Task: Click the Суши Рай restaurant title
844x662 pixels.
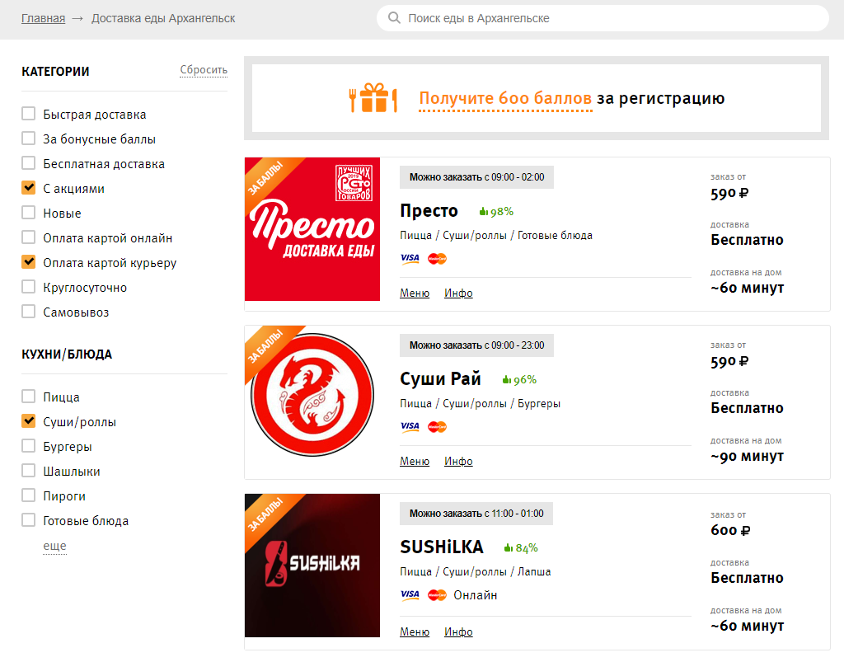Action: tap(440, 379)
